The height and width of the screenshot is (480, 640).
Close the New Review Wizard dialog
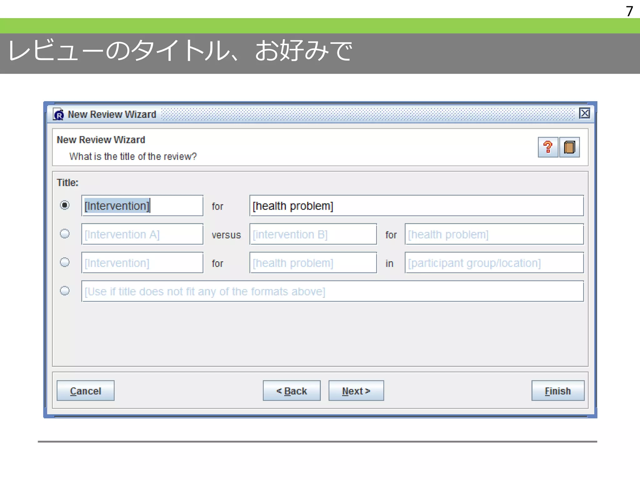[585, 113]
